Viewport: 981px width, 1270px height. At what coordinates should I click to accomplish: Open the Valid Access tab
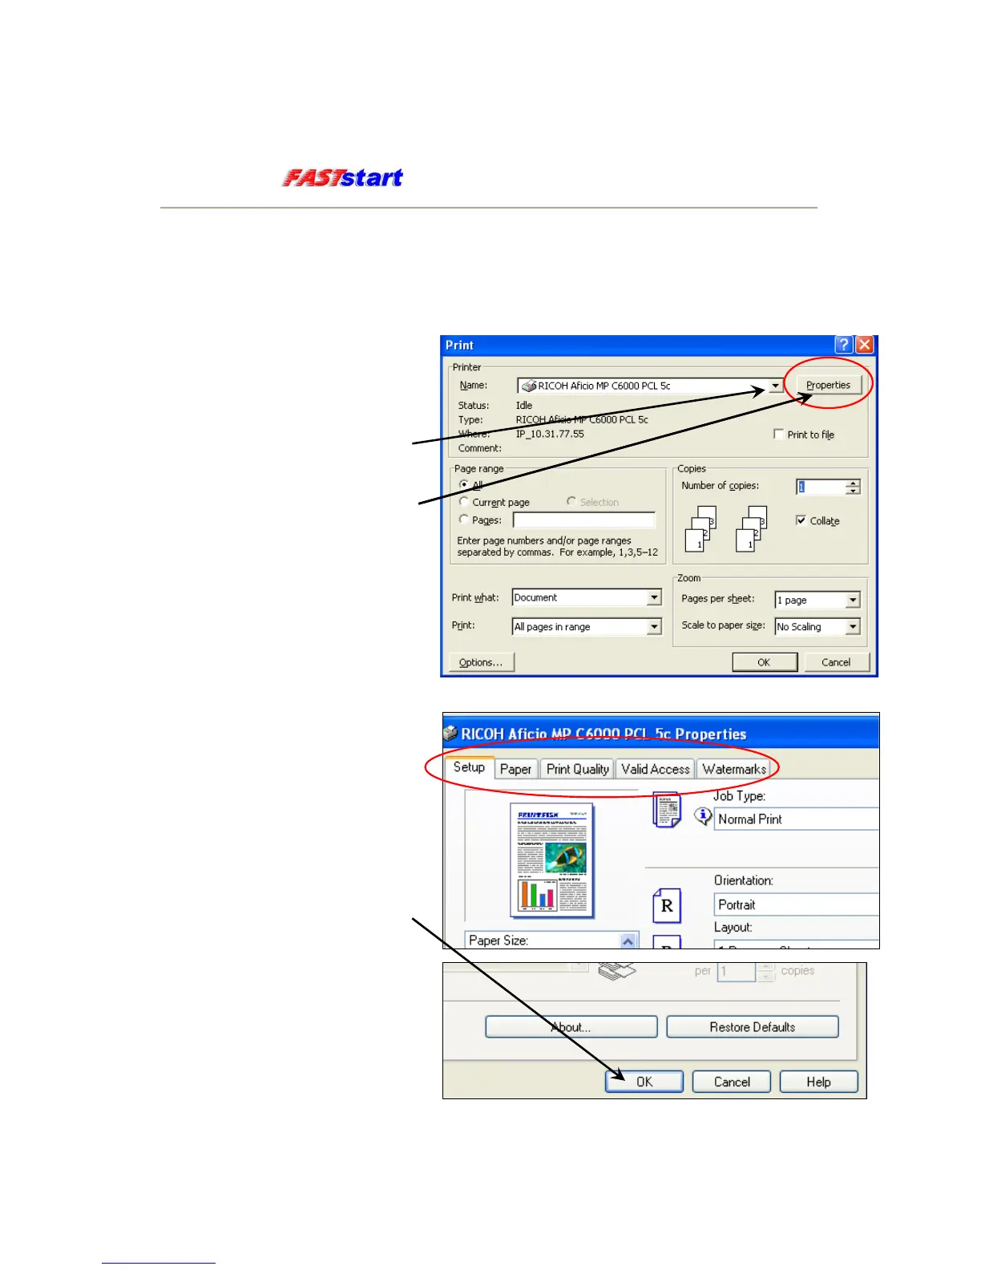click(656, 769)
